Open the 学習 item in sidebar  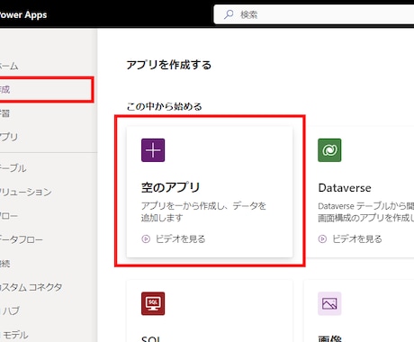pyautogui.click(x=4, y=113)
